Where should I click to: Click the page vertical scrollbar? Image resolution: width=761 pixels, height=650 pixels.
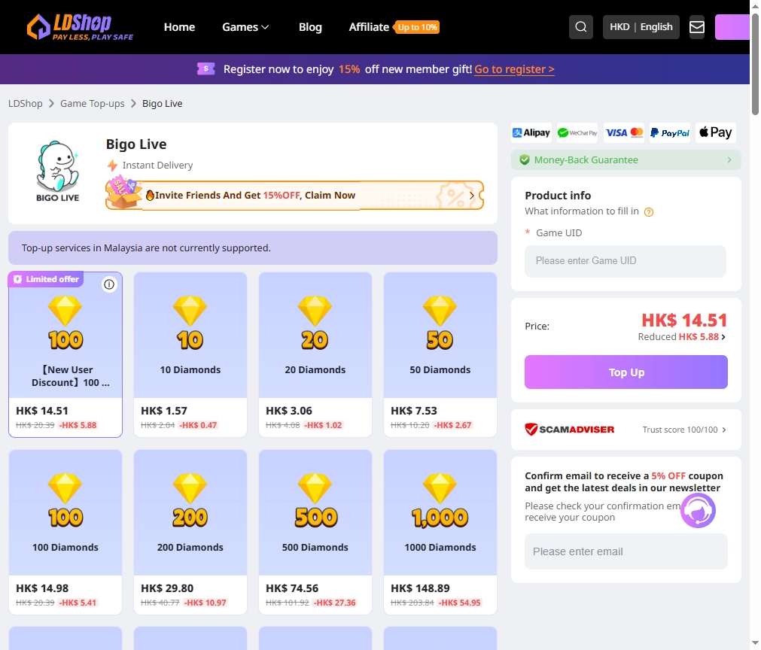tap(755, 63)
